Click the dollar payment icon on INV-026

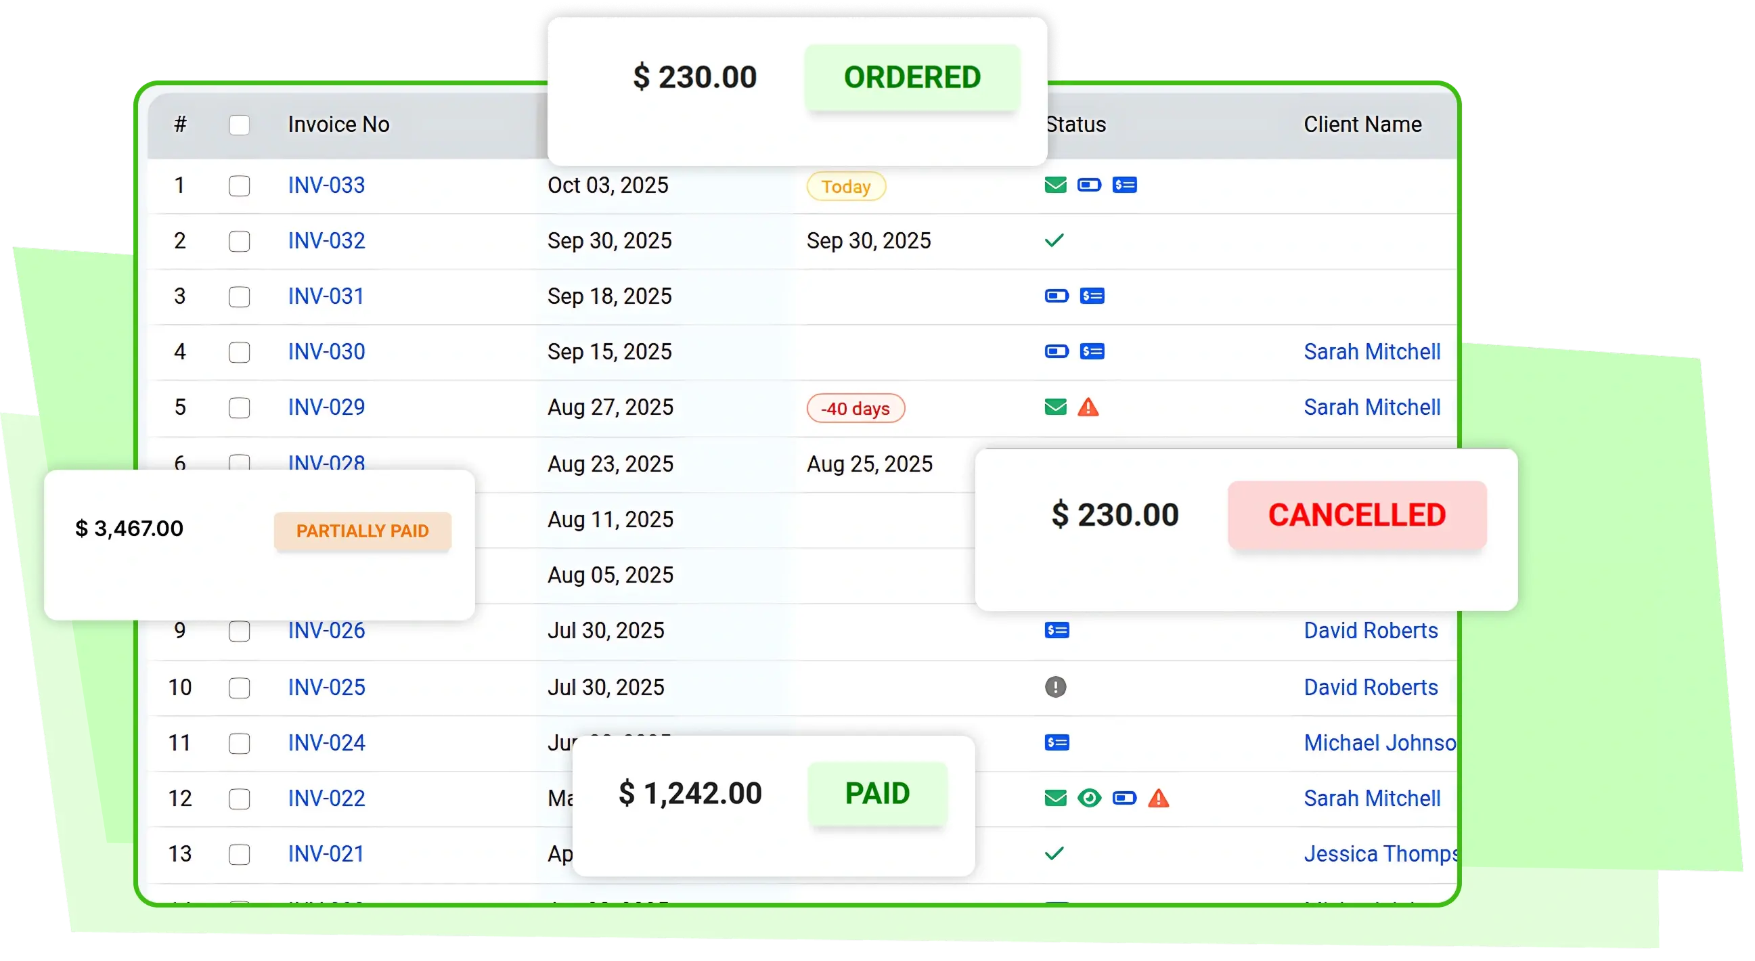(1057, 631)
